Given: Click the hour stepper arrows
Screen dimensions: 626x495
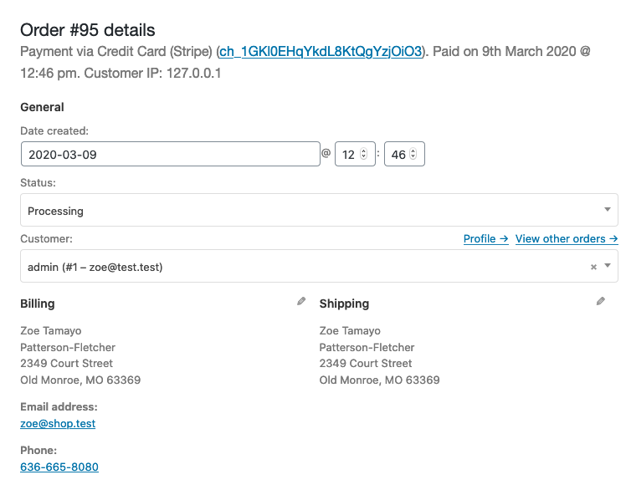Looking at the screenshot, I should 364,154.
